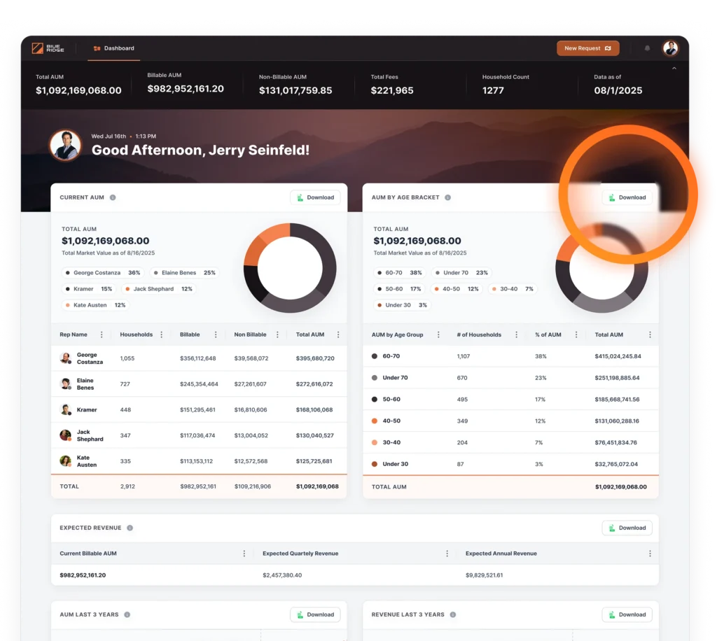Screen dimensions: 717x641
Task: Toggle the George Costanza legend chip
Action: point(102,273)
